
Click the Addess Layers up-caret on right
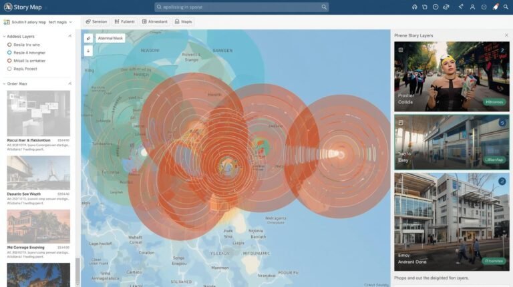point(69,36)
